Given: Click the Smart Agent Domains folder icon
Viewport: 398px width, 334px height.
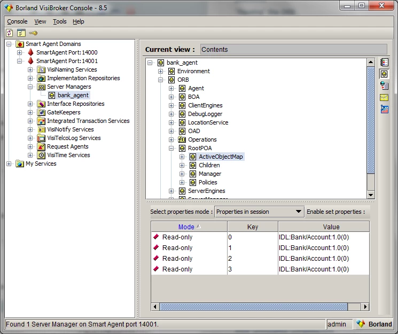Looking at the screenshot, I should 20,44.
